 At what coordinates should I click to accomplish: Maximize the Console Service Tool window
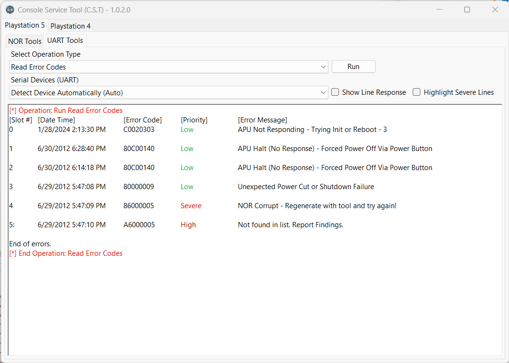467,10
